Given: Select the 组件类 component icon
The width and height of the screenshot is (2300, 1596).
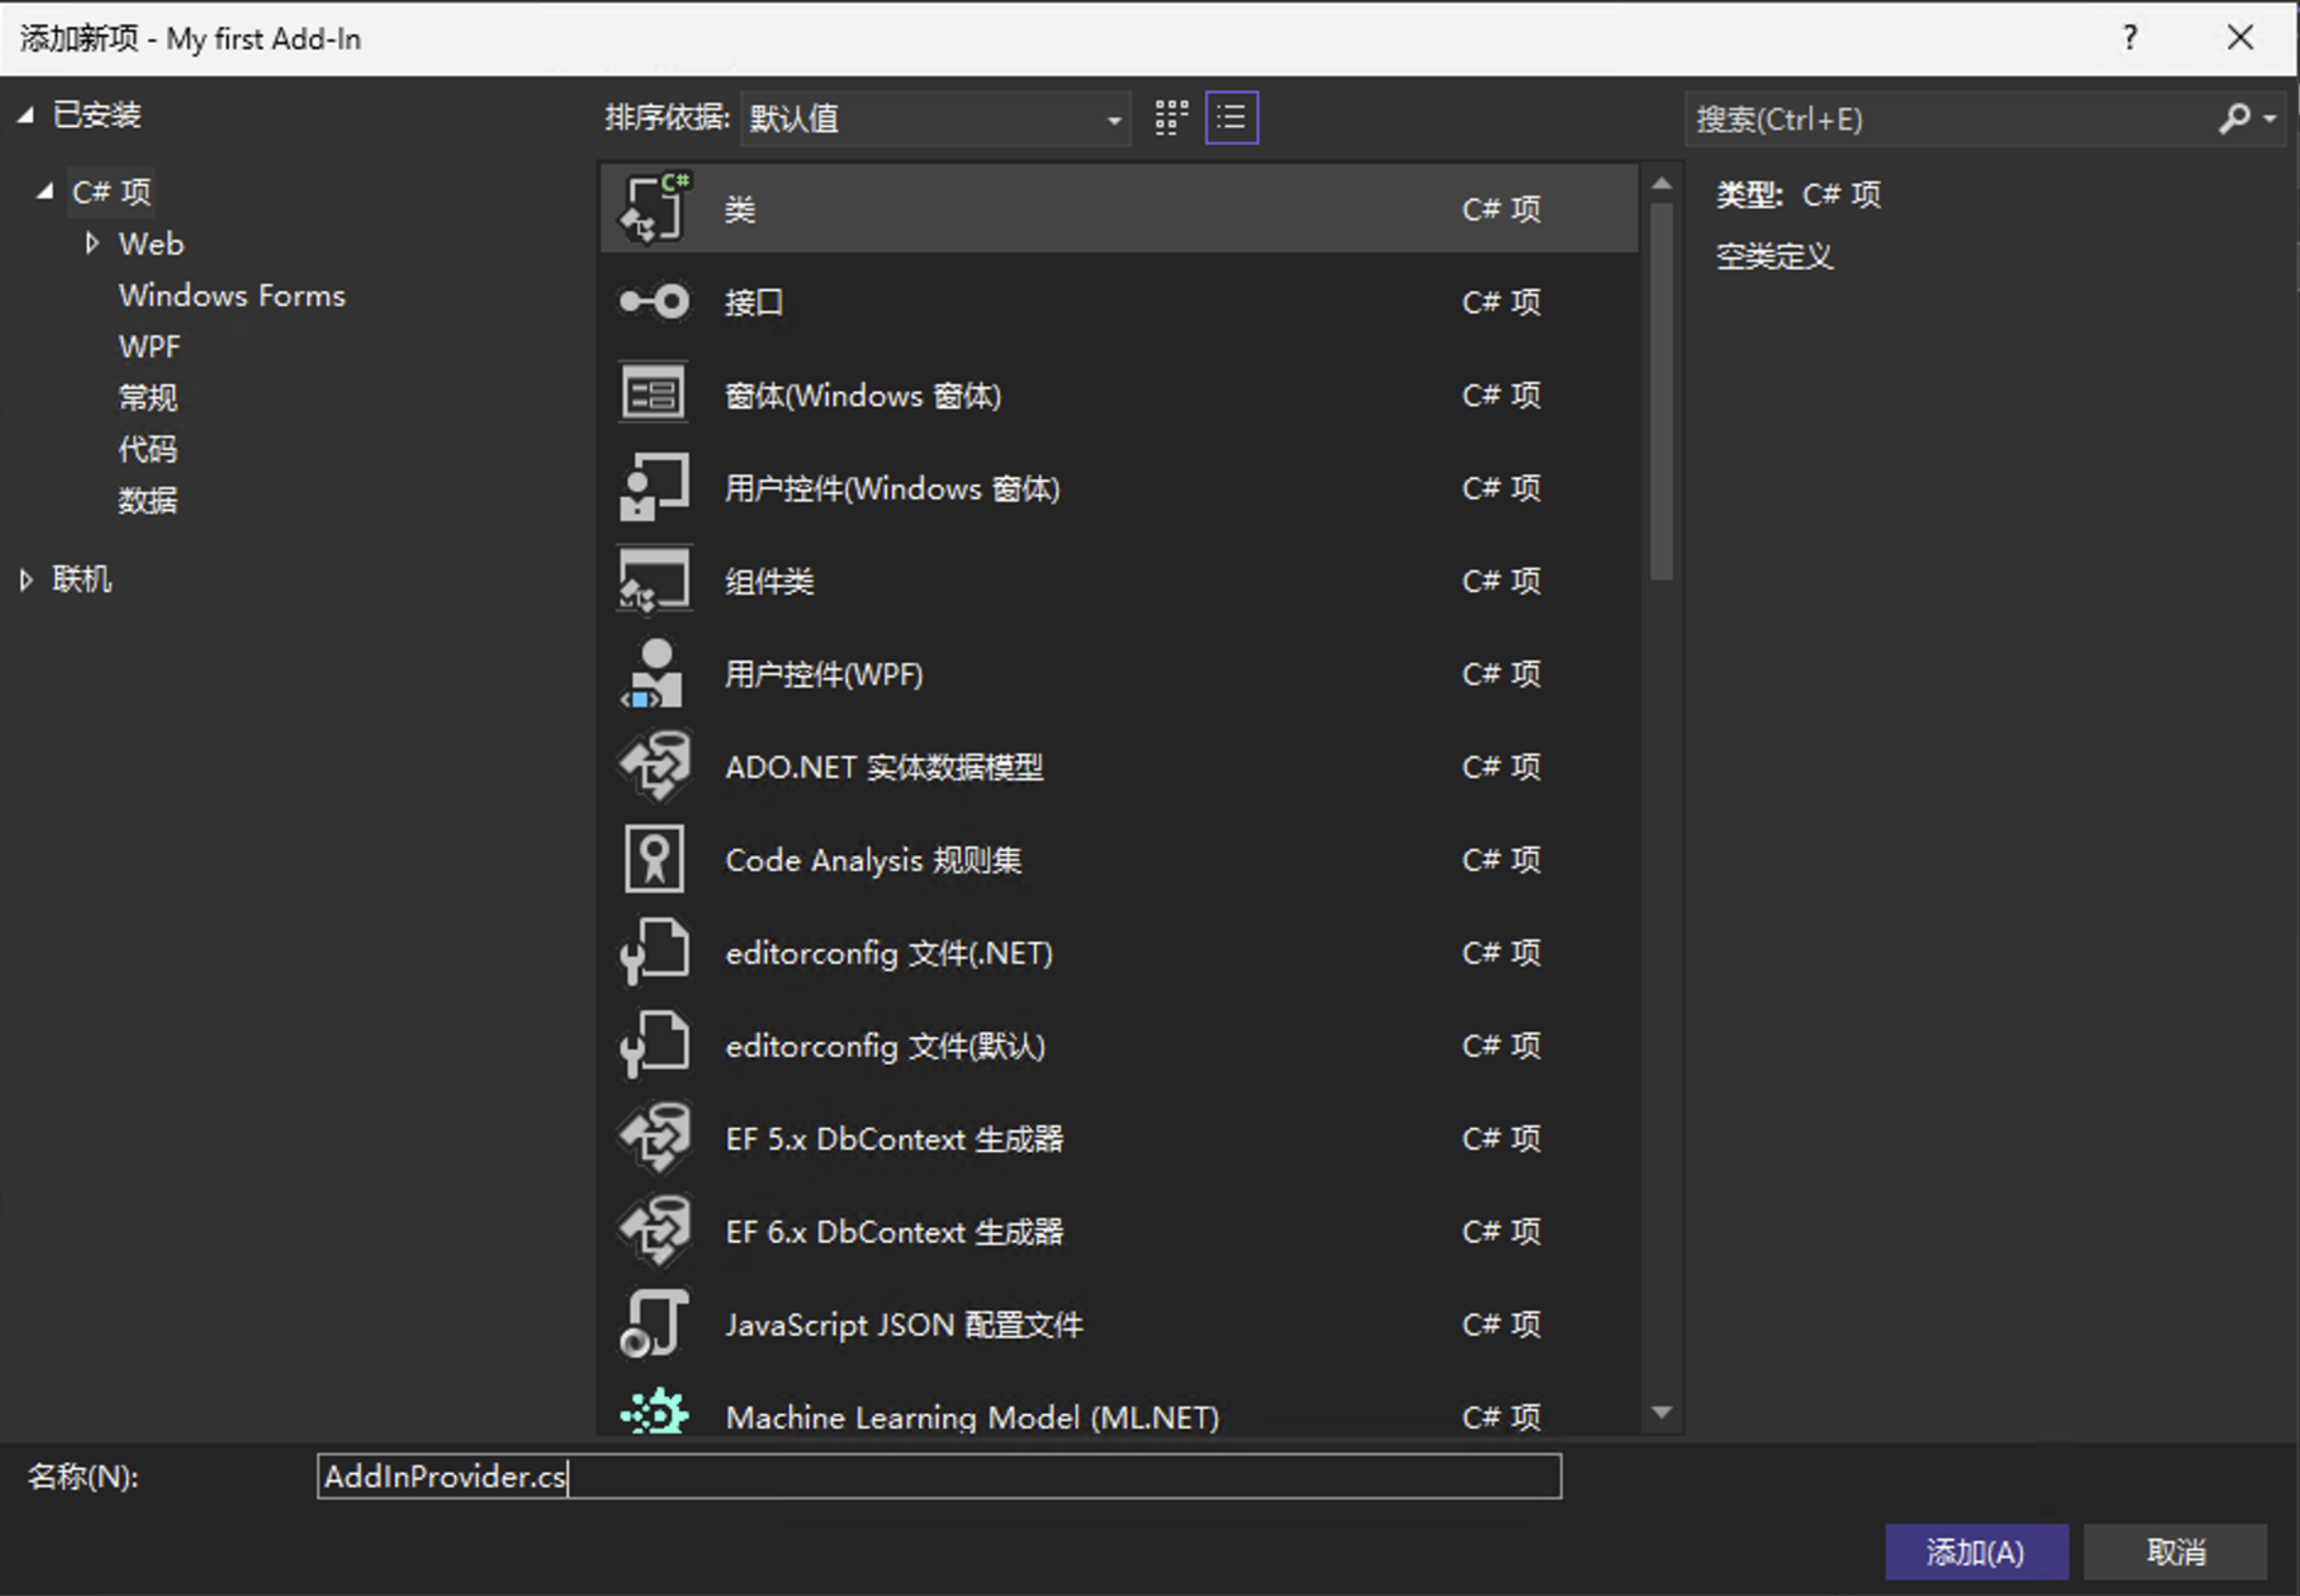Looking at the screenshot, I should 655,579.
